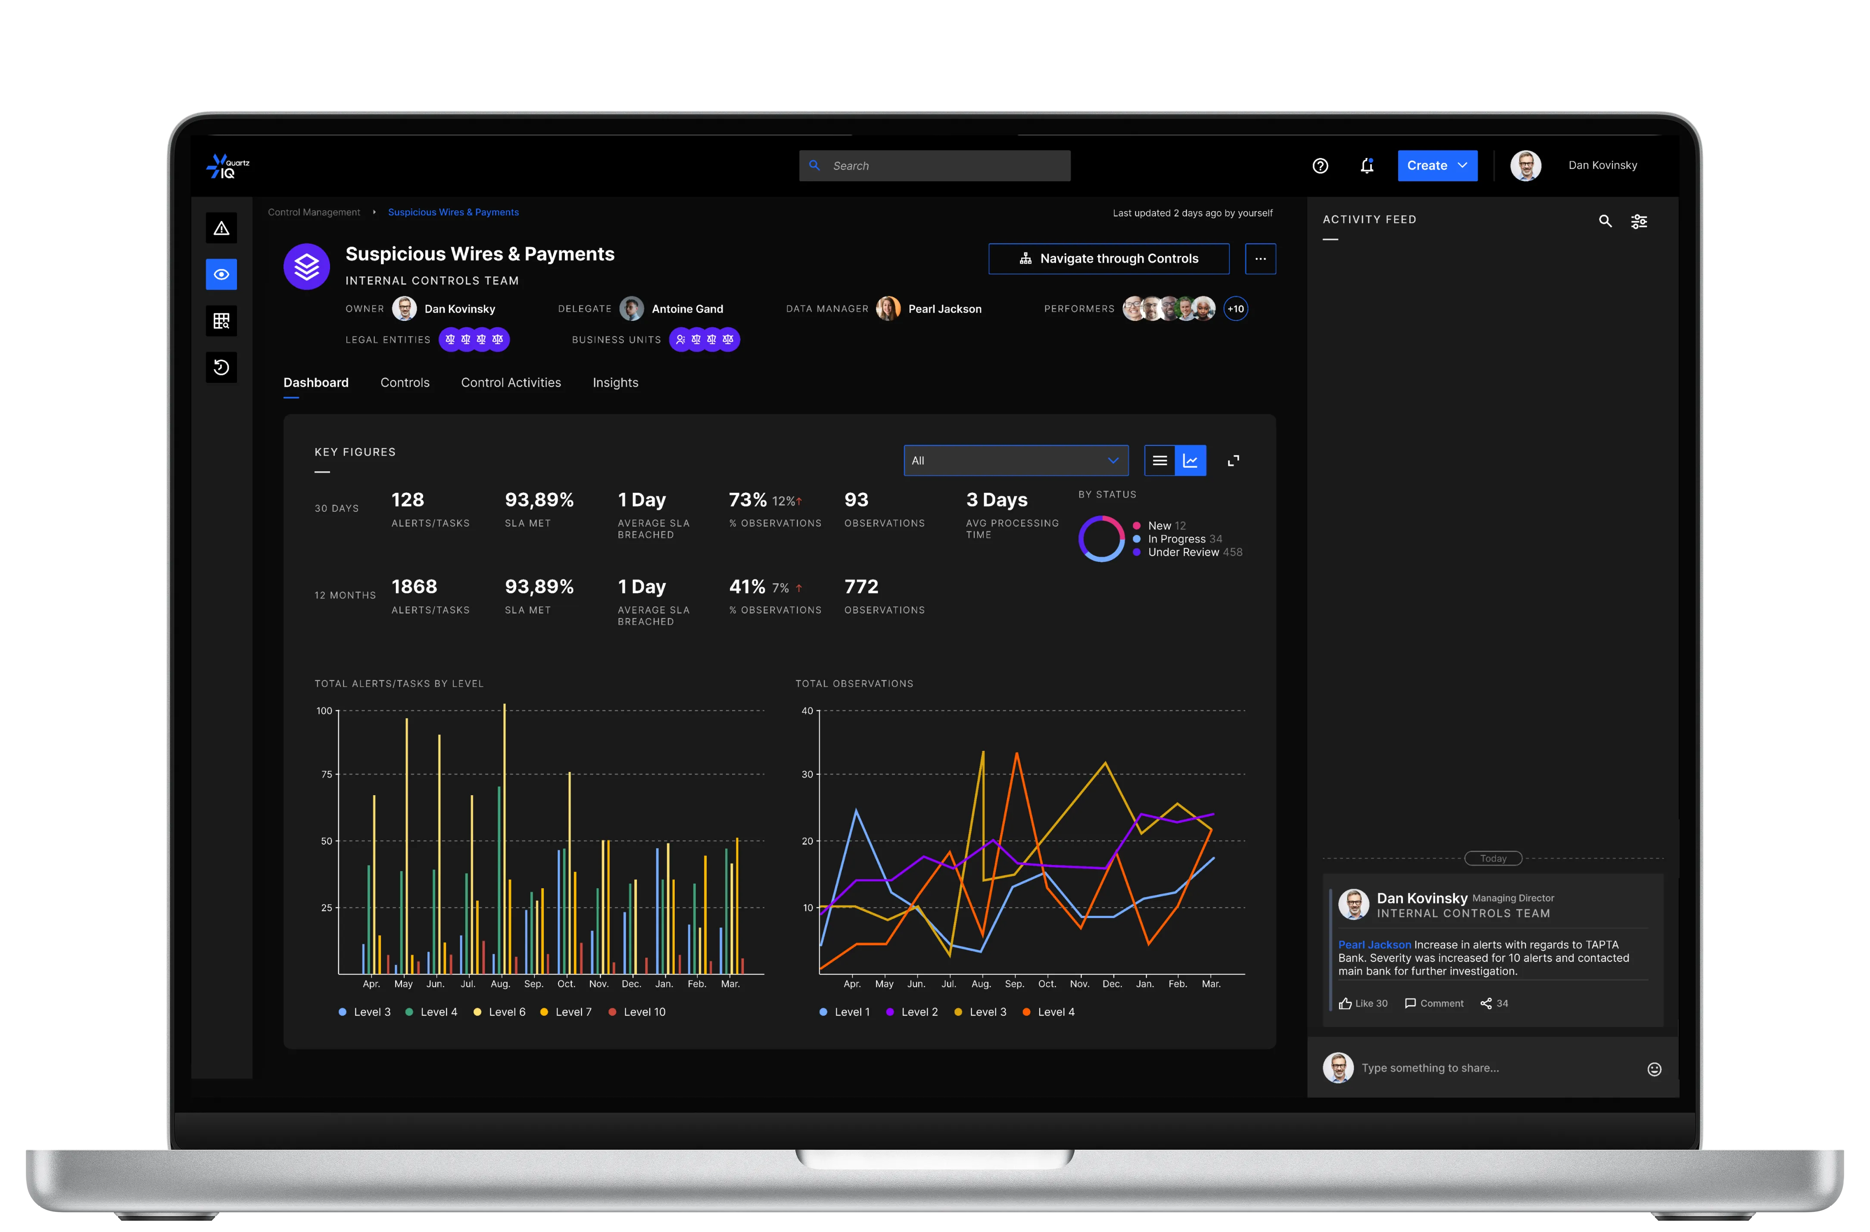Image resolution: width=1870 pixels, height=1232 pixels.
Task: Open activity feed filter settings icon
Action: (1639, 221)
